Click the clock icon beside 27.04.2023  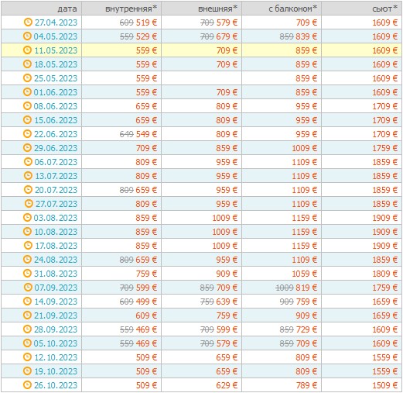[28, 22]
